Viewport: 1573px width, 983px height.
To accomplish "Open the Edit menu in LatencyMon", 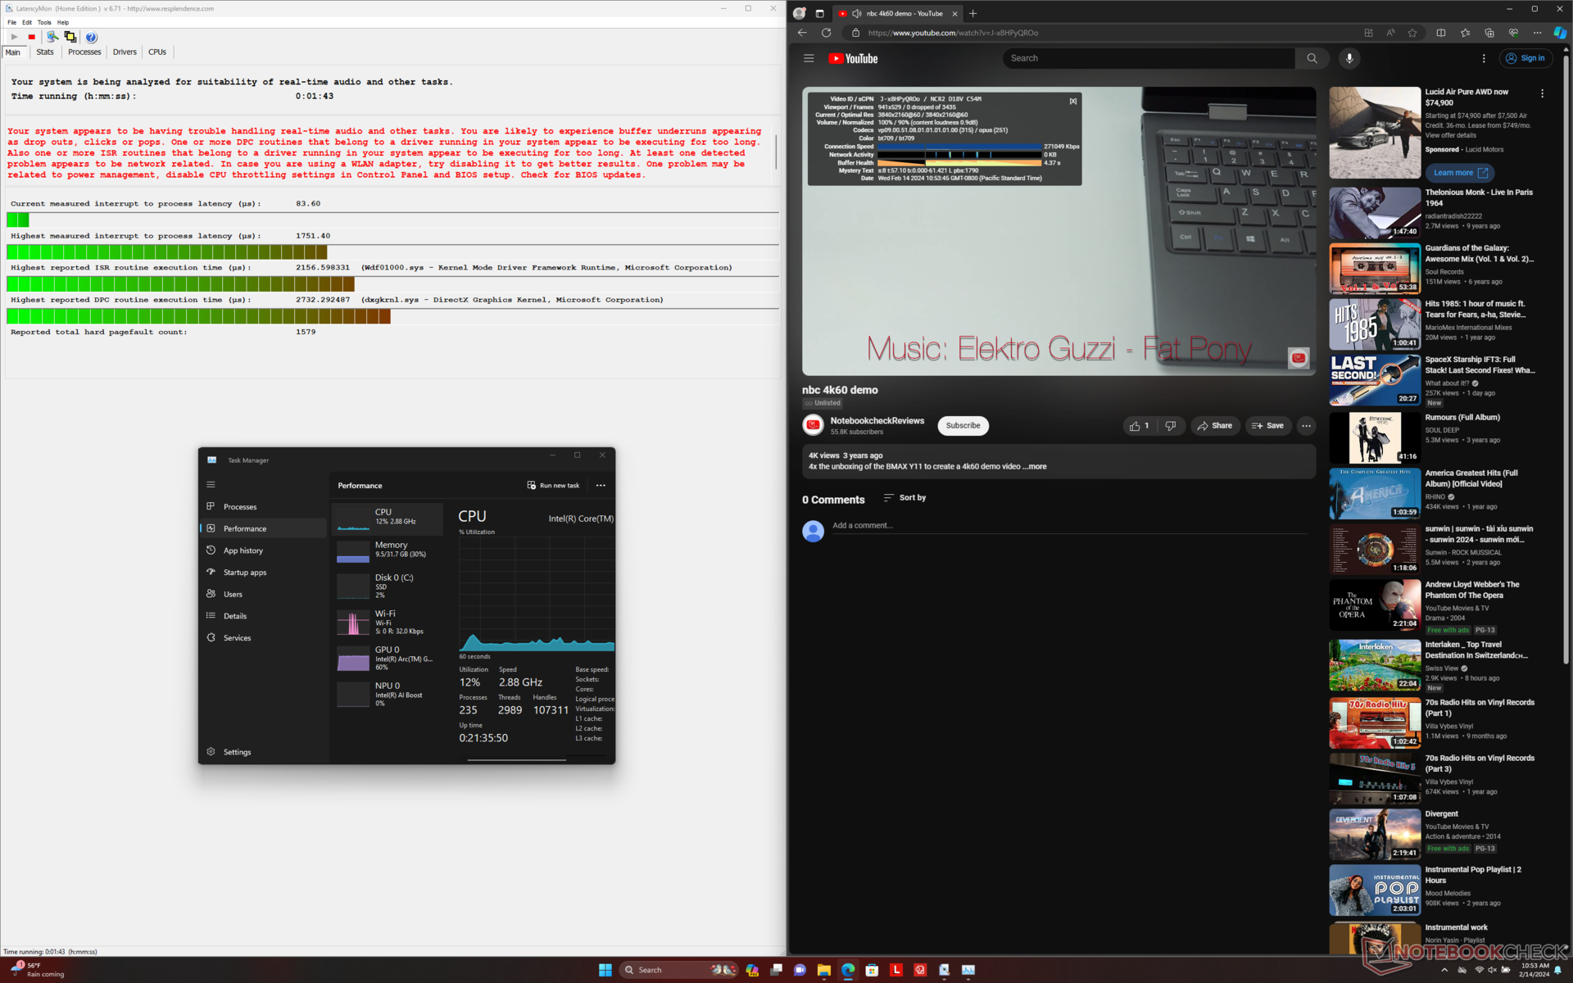I will point(27,22).
